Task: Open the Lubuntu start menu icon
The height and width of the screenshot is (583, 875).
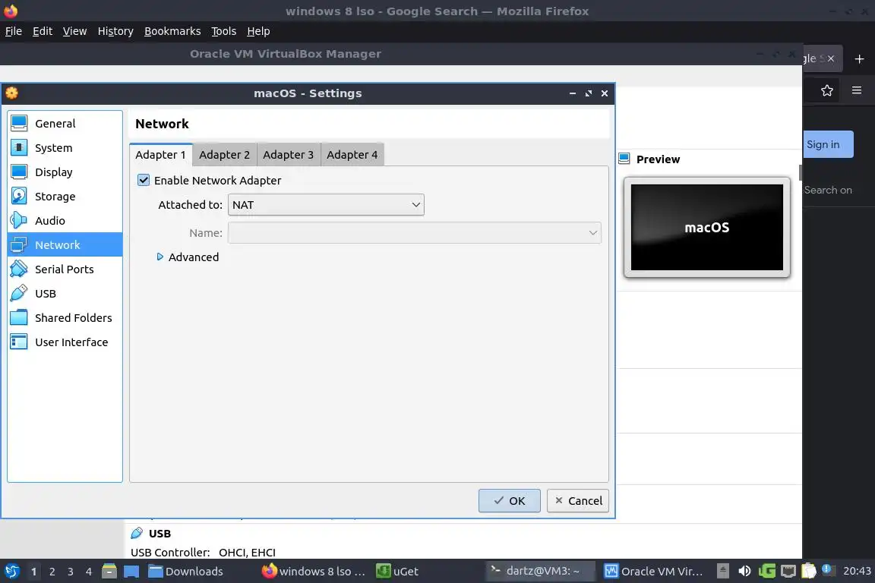Action: coord(11,572)
